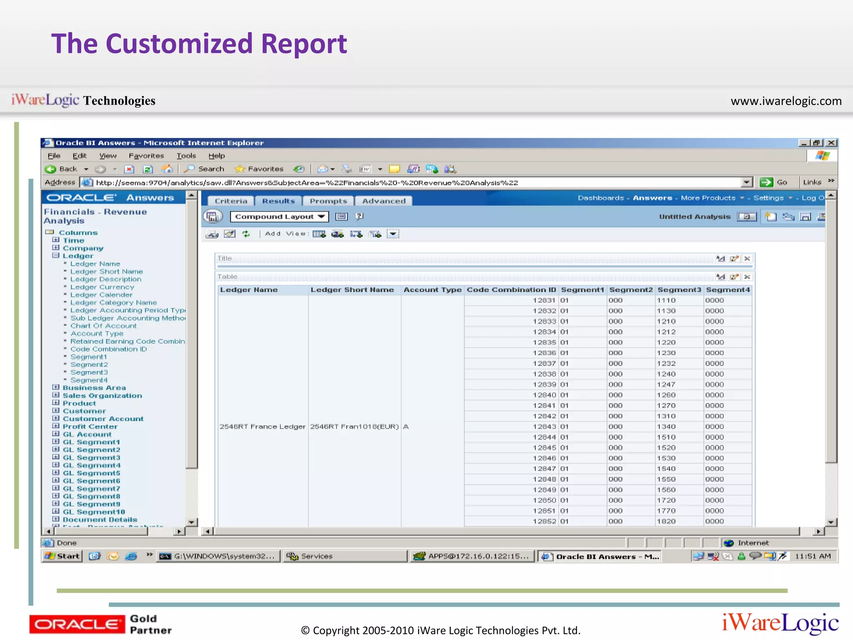Click the refresh results icon
853x640 pixels.
click(x=246, y=234)
